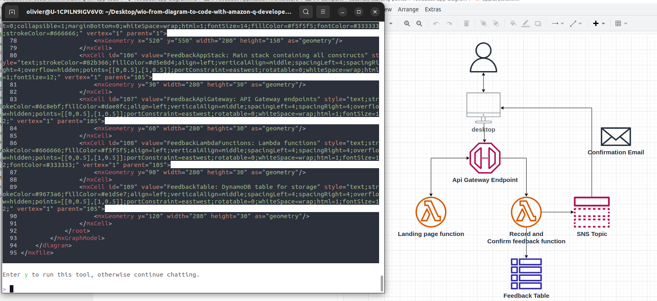Click the terminal scrollbar thumb
657x301 pixels.
click(382, 283)
